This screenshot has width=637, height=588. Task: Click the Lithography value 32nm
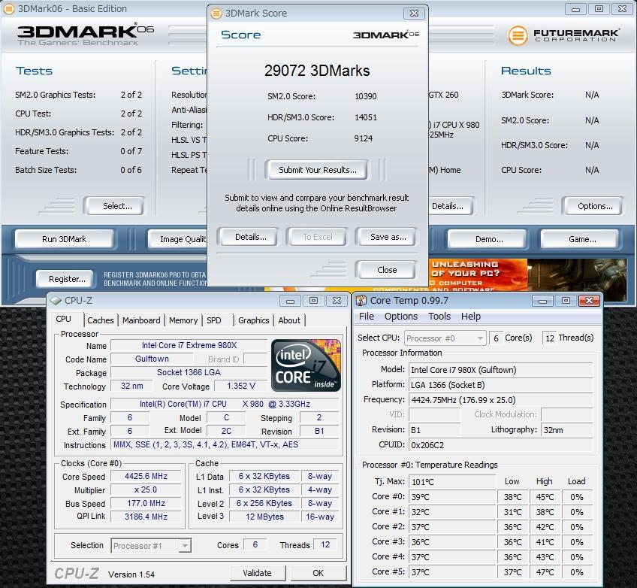tap(566, 430)
